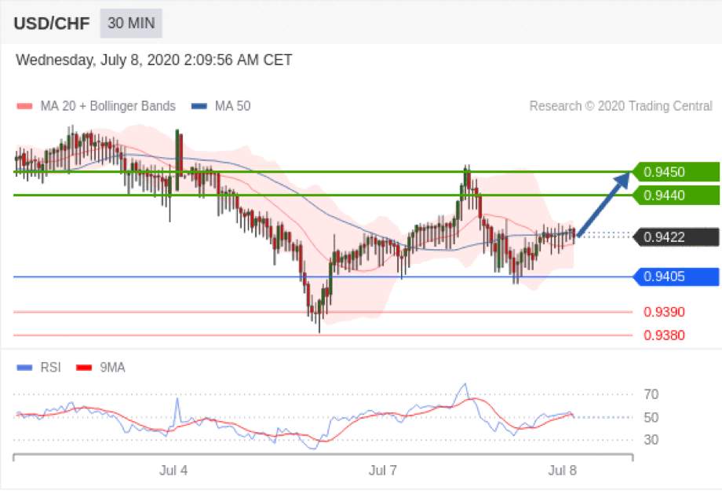Click the 0.9380 support level label

tap(664, 335)
